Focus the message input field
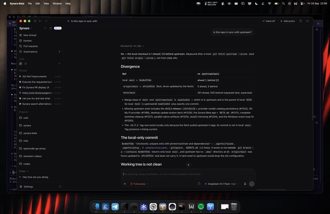330x214 pixels. (x=188, y=174)
